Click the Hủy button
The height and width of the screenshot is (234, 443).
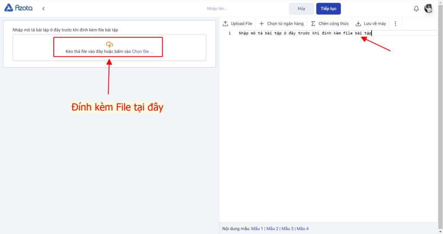301,9
